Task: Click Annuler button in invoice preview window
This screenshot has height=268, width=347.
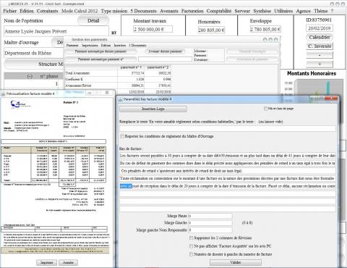Action: (68, 262)
